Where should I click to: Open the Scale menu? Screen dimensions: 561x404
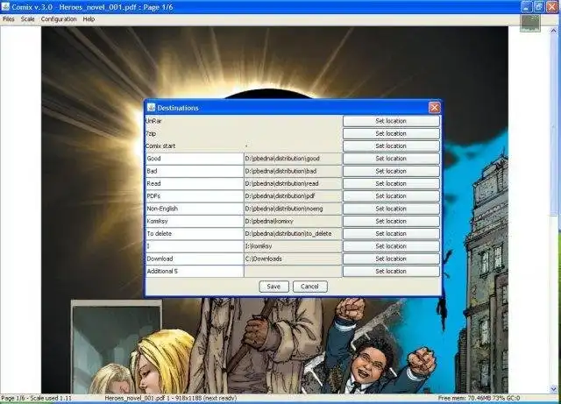point(27,19)
